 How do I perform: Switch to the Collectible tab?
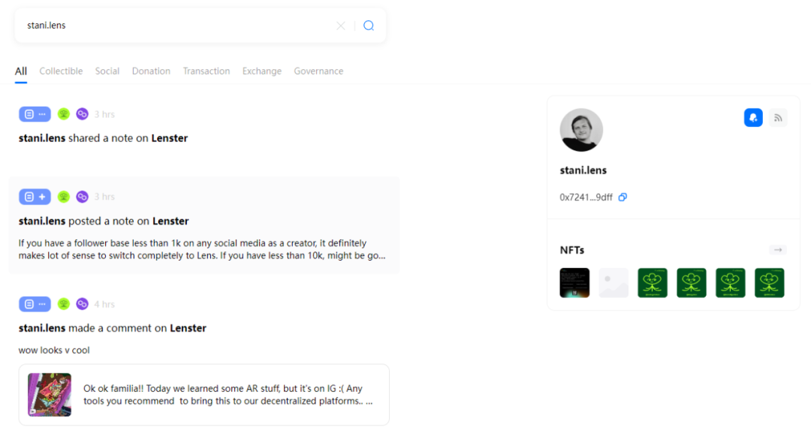[61, 71]
